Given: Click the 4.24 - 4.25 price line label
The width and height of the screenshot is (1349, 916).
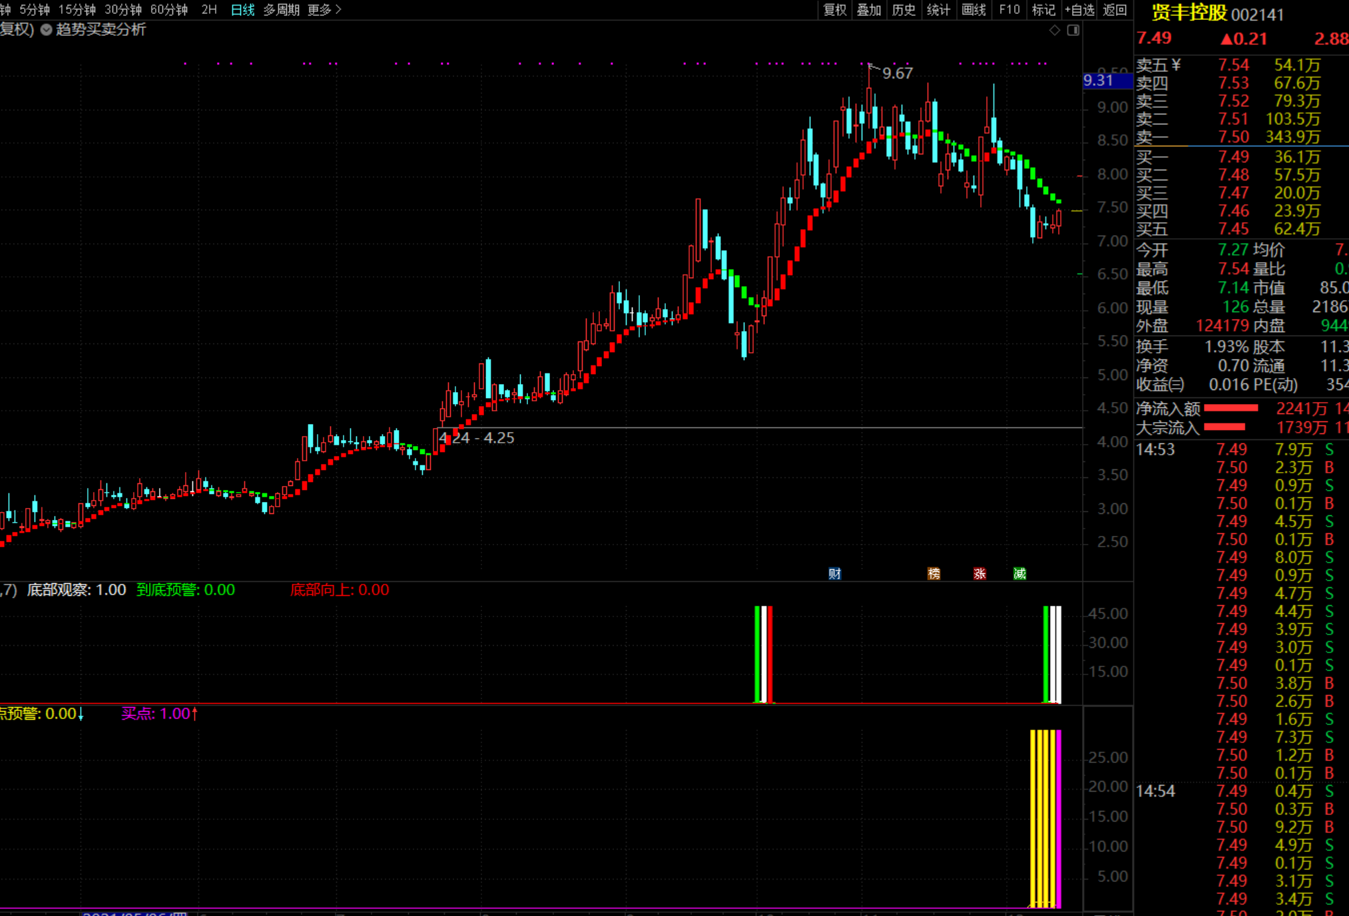Looking at the screenshot, I should pos(476,437).
